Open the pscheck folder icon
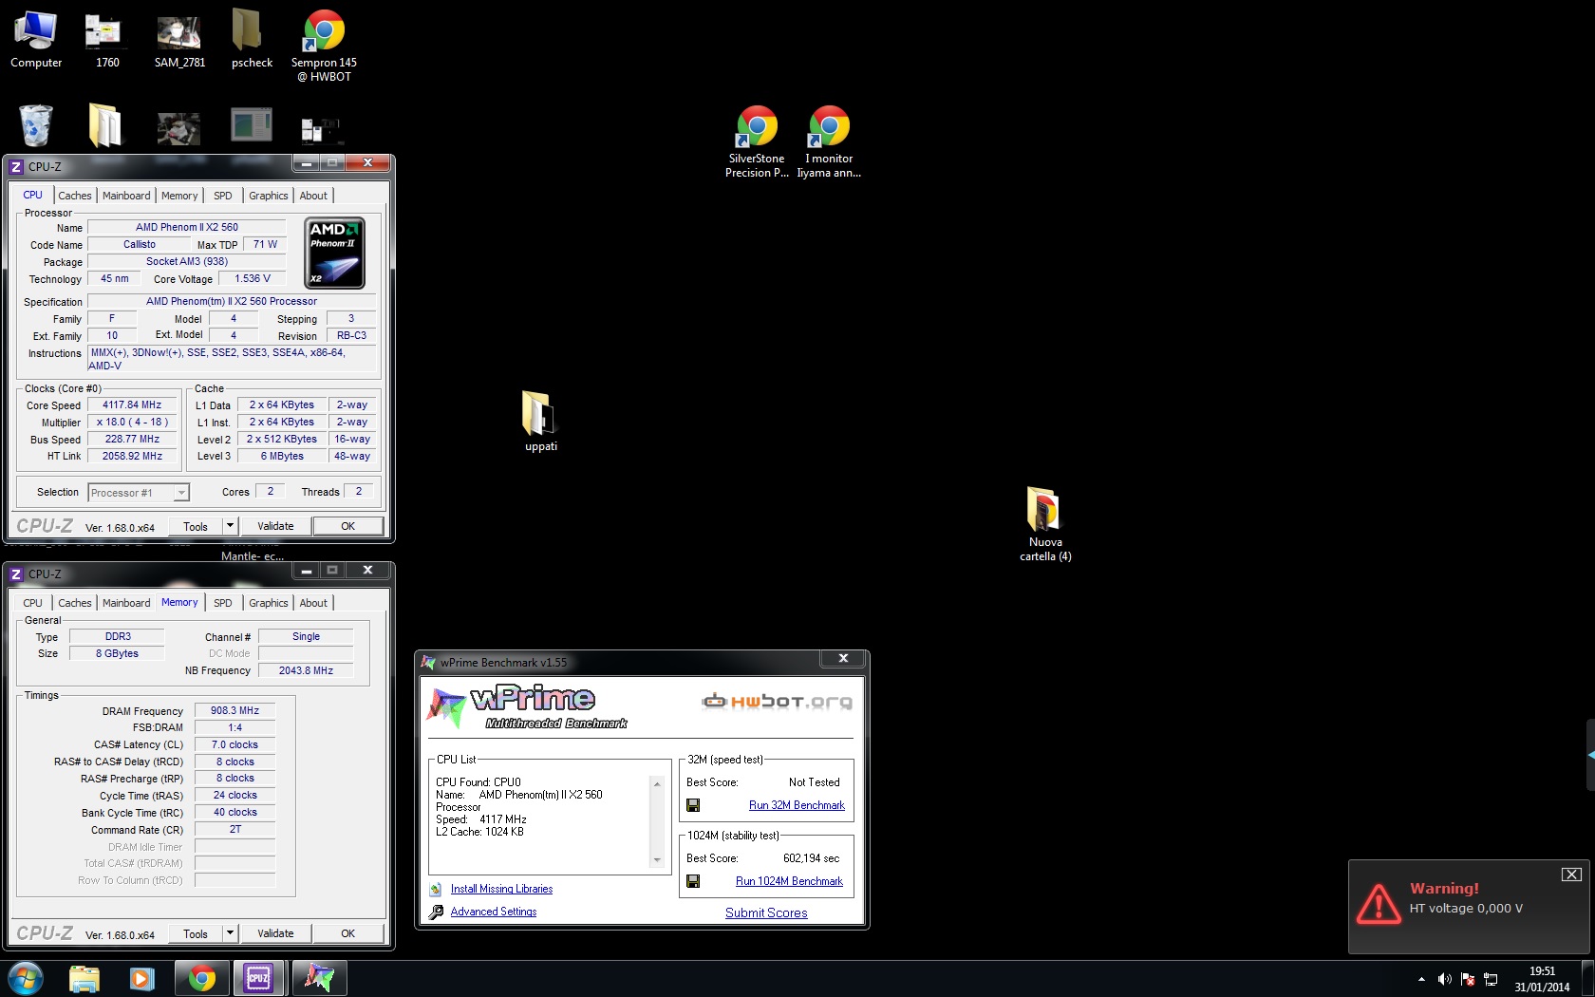1595x997 pixels. pyautogui.click(x=252, y=39)
